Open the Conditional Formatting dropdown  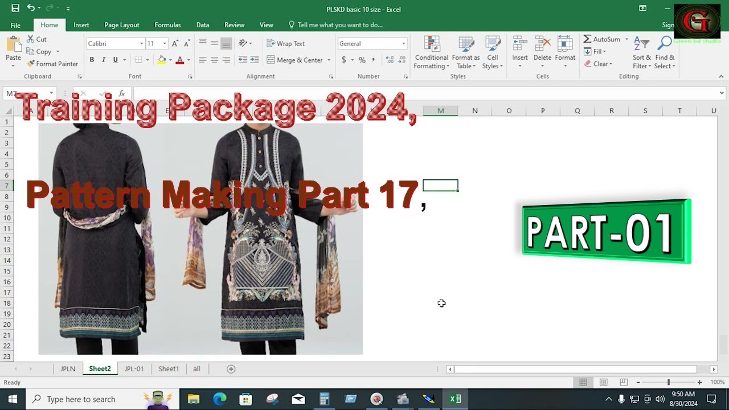(431, 52)
